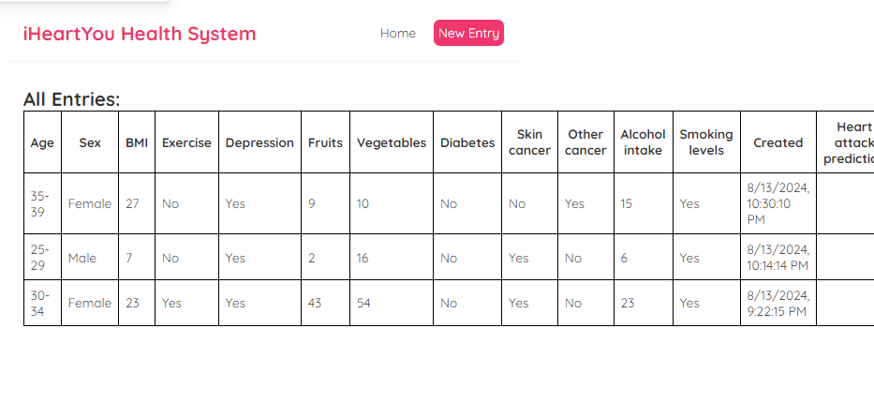Click the Fruits column header
This screenshot has height=418, width=874.
[x=325, y=142]
